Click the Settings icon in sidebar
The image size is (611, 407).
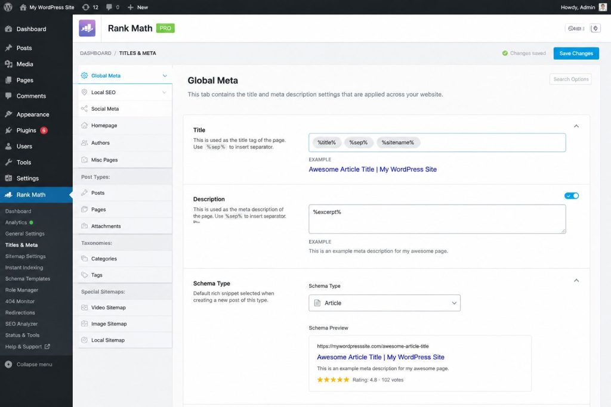click(8, 178)
